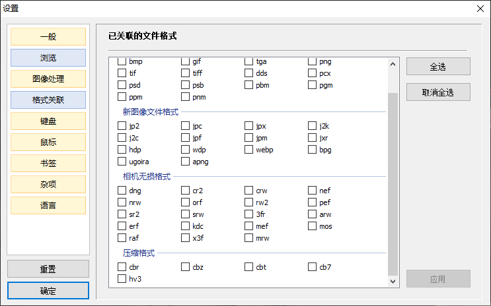Check the erf format checkbox
Screen dimensions: 491x306
point(122,226)
